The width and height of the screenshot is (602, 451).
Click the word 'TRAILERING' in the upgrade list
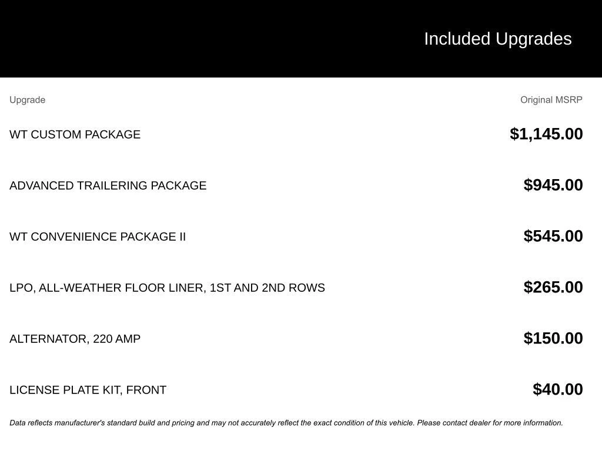pos(112,186)
